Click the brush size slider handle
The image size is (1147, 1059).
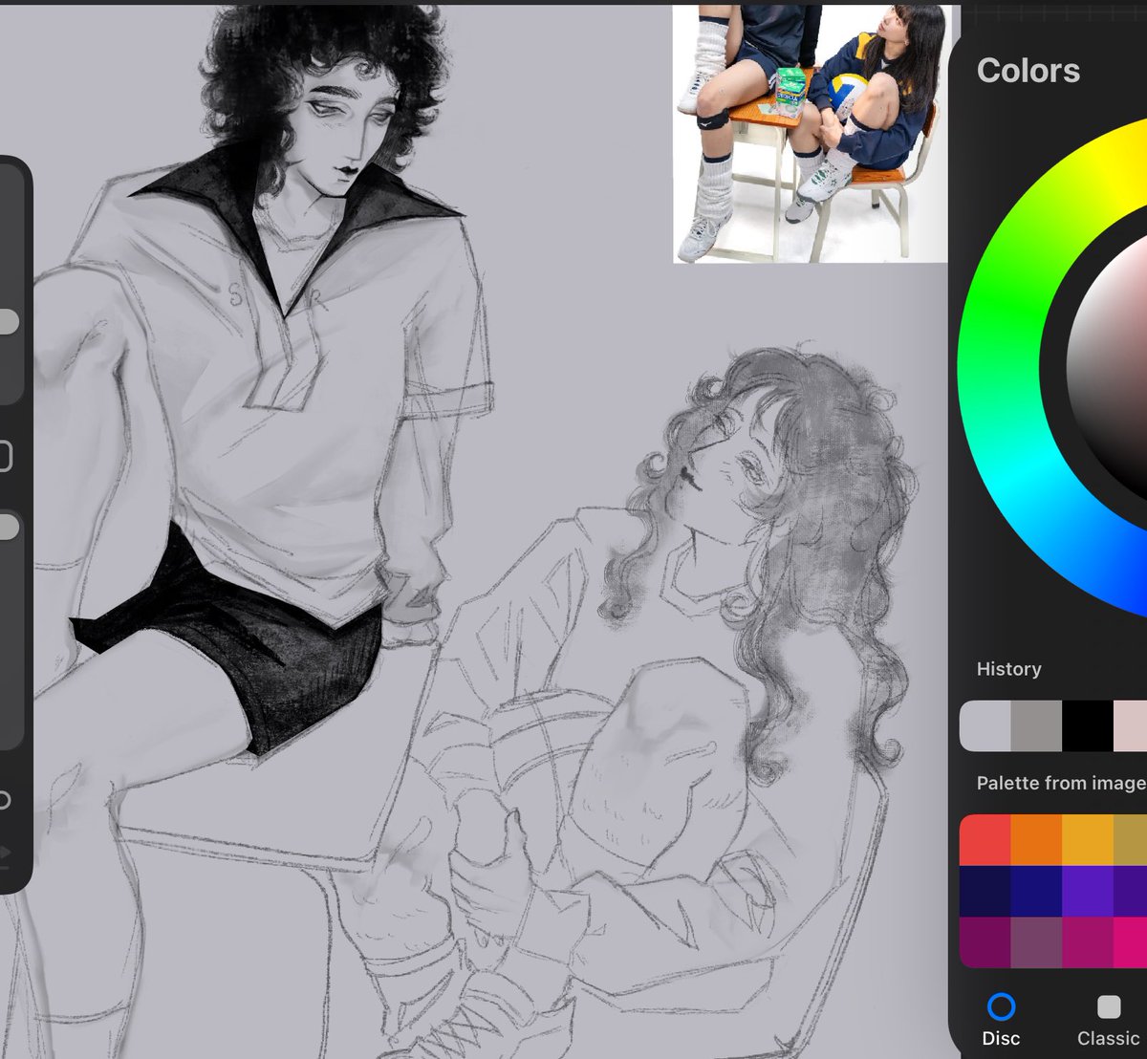click(7, 322)
